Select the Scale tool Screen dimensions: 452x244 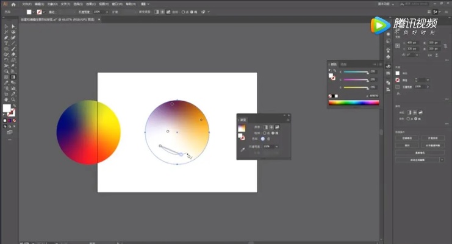[13, 60]
